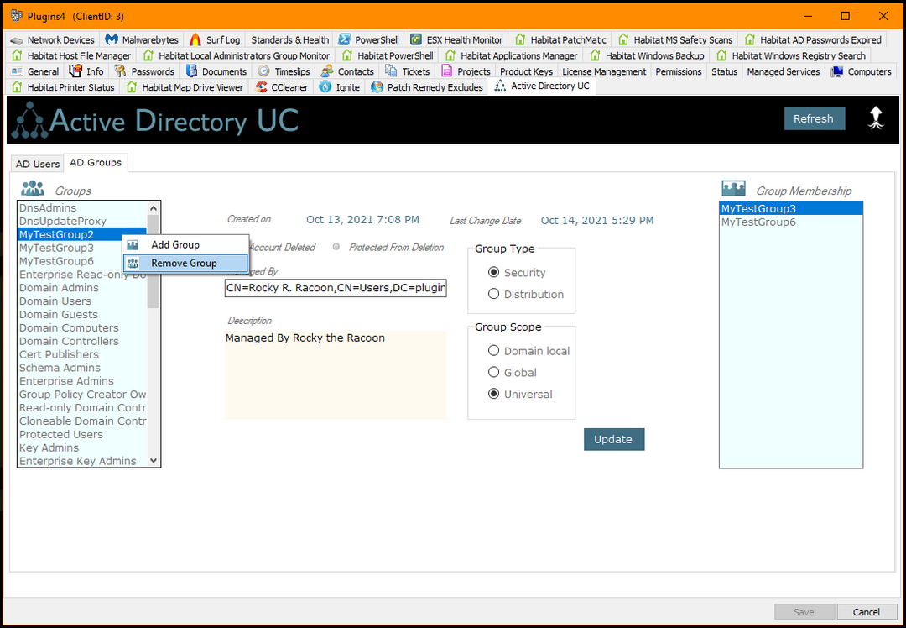Click the down arrow on the Groups scrollbar

(x=153, y=460)
